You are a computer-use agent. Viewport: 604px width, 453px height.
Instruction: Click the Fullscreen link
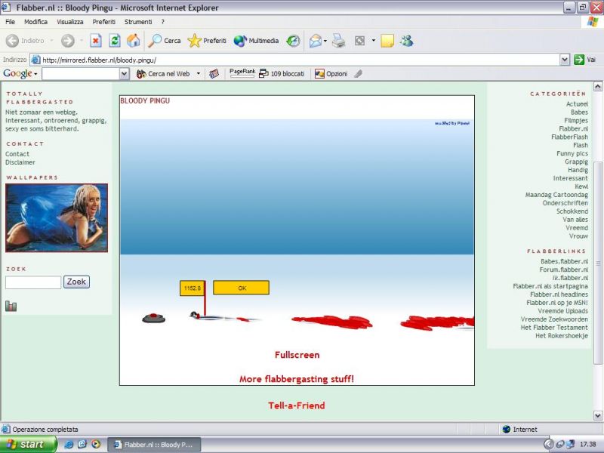pos(297,355)
